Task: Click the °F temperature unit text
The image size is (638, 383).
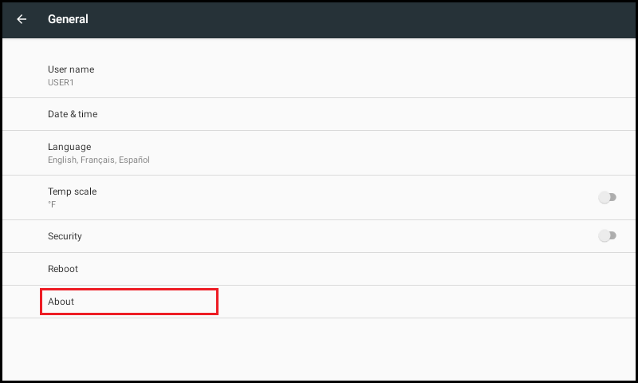Action: tap(52, 204)
